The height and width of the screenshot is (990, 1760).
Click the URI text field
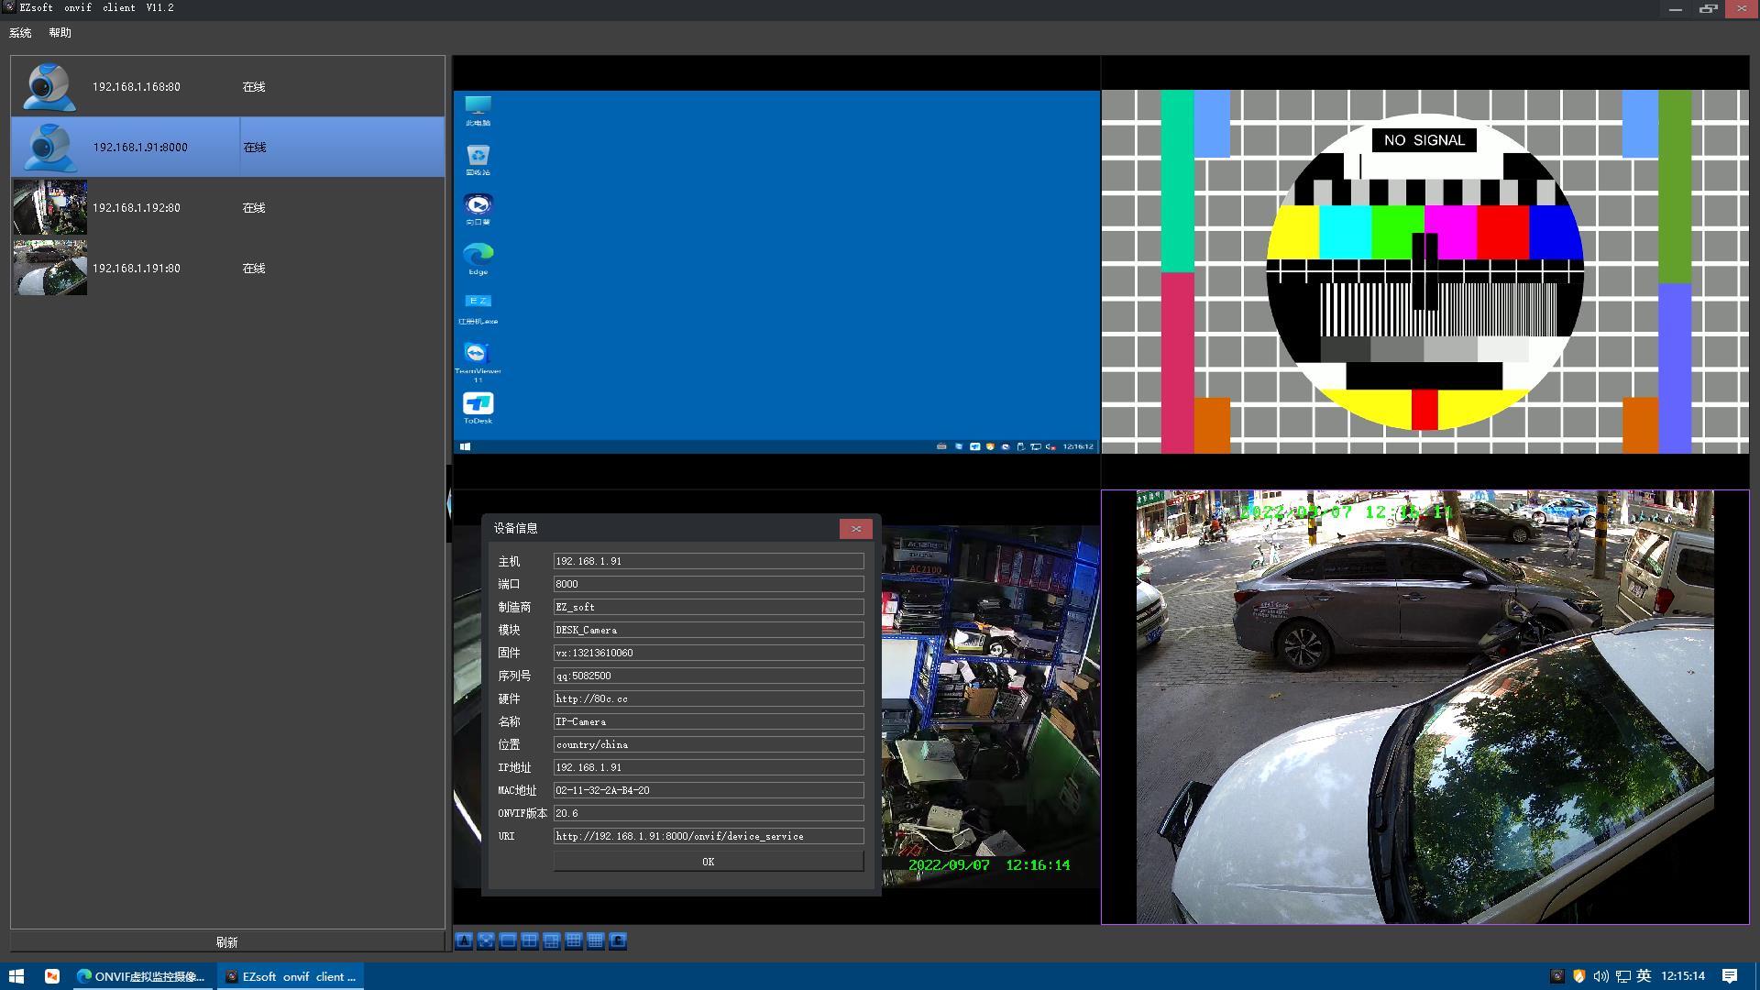pyautogui.click(x=708, y=836)
